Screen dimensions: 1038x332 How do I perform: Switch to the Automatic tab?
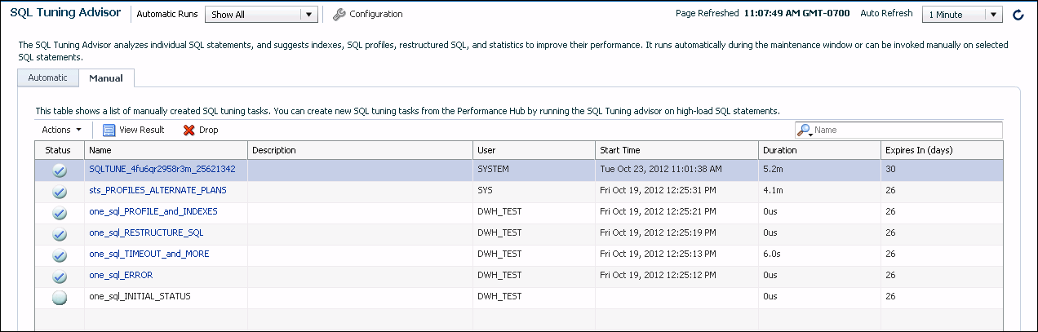[x=48, y=78]
